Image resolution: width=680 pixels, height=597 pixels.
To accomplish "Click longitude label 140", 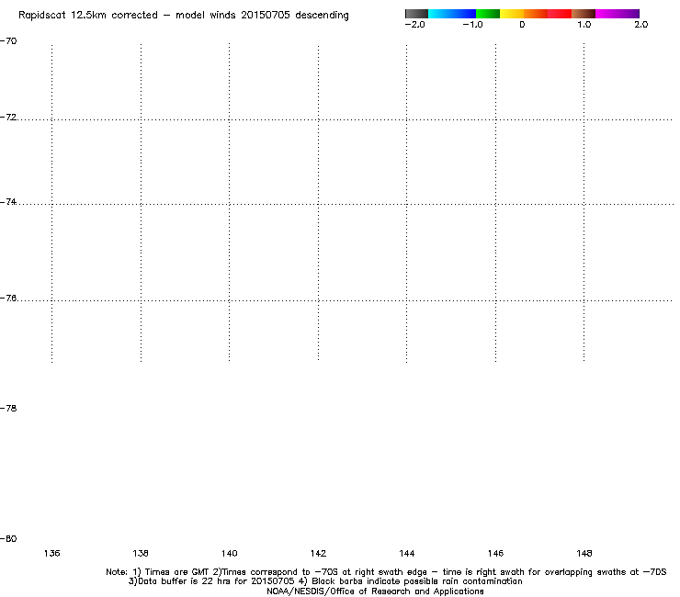I will pyautogui.click(x=230, y=554).
